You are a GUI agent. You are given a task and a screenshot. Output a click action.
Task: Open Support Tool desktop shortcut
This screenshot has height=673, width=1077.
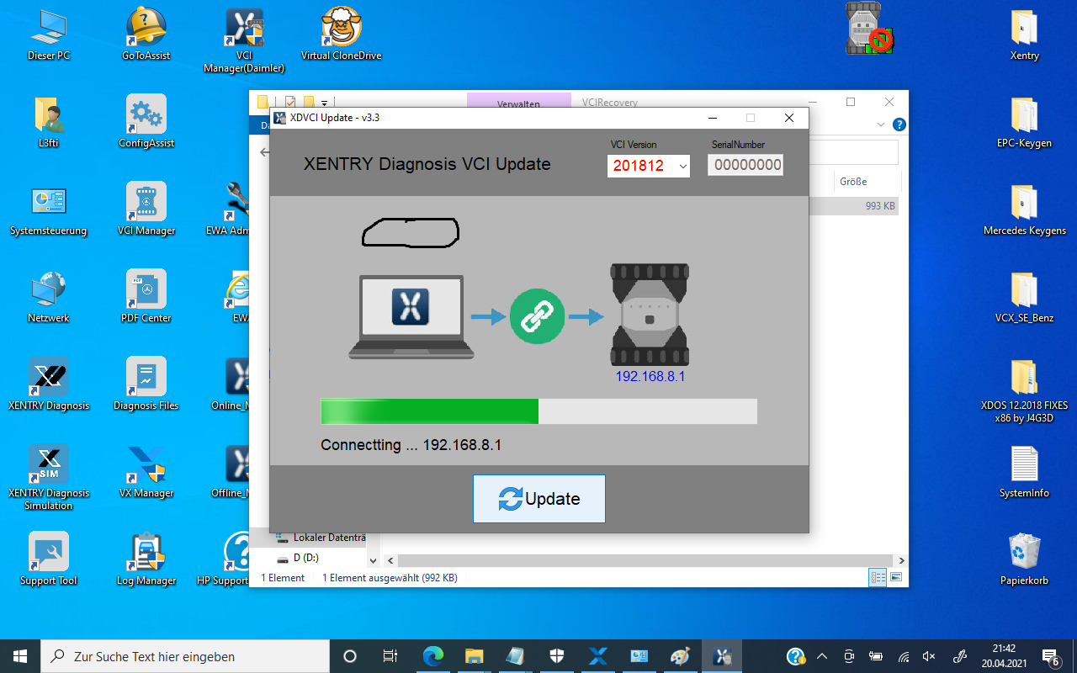point(49,559)
